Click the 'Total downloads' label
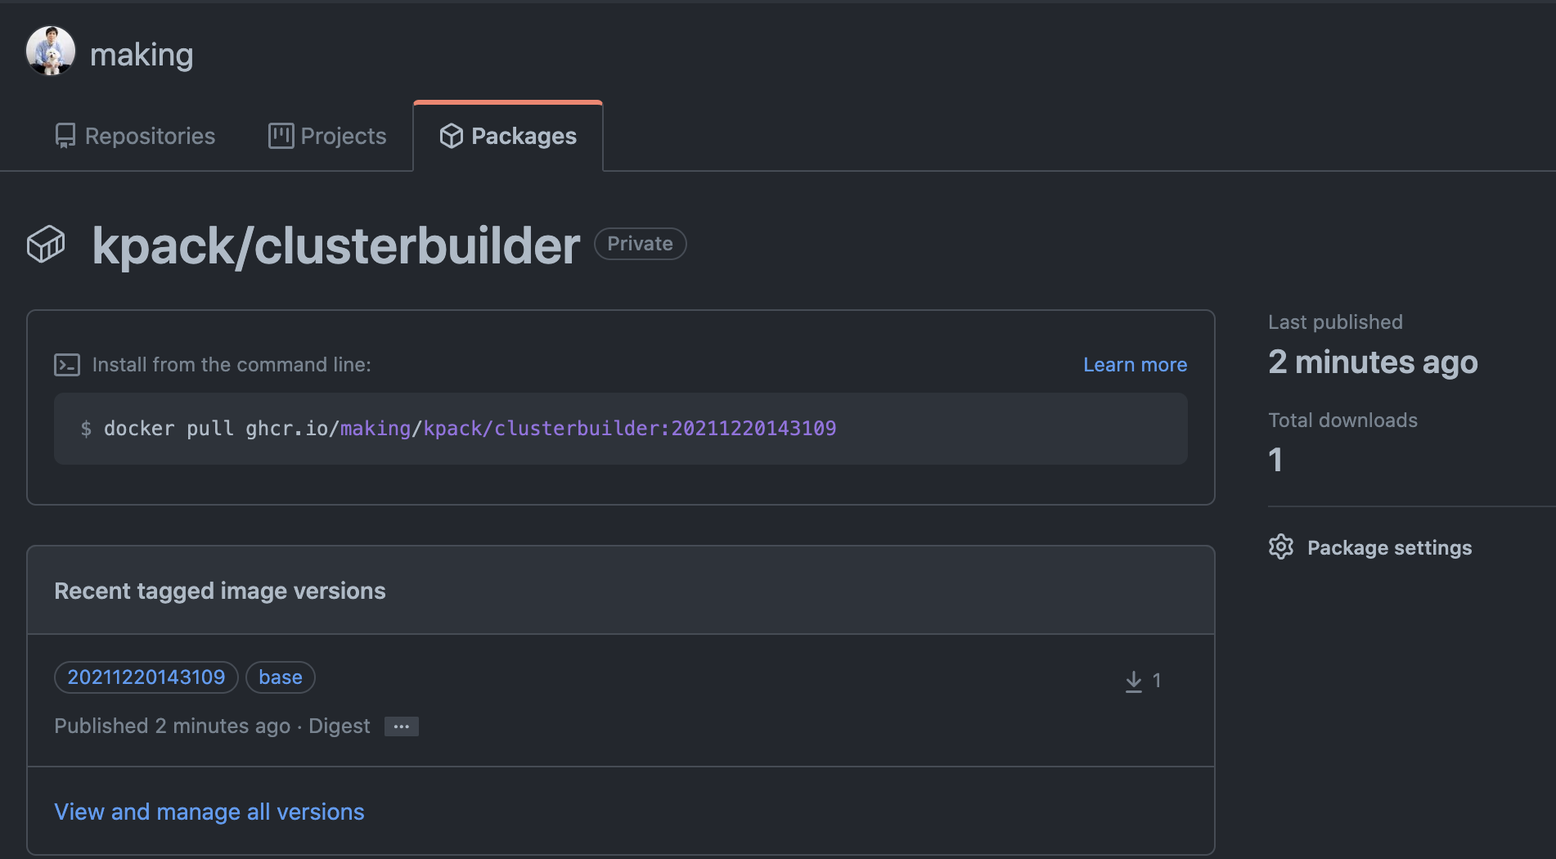This screenshot has height=859, width=1556. pos(1342,421)
